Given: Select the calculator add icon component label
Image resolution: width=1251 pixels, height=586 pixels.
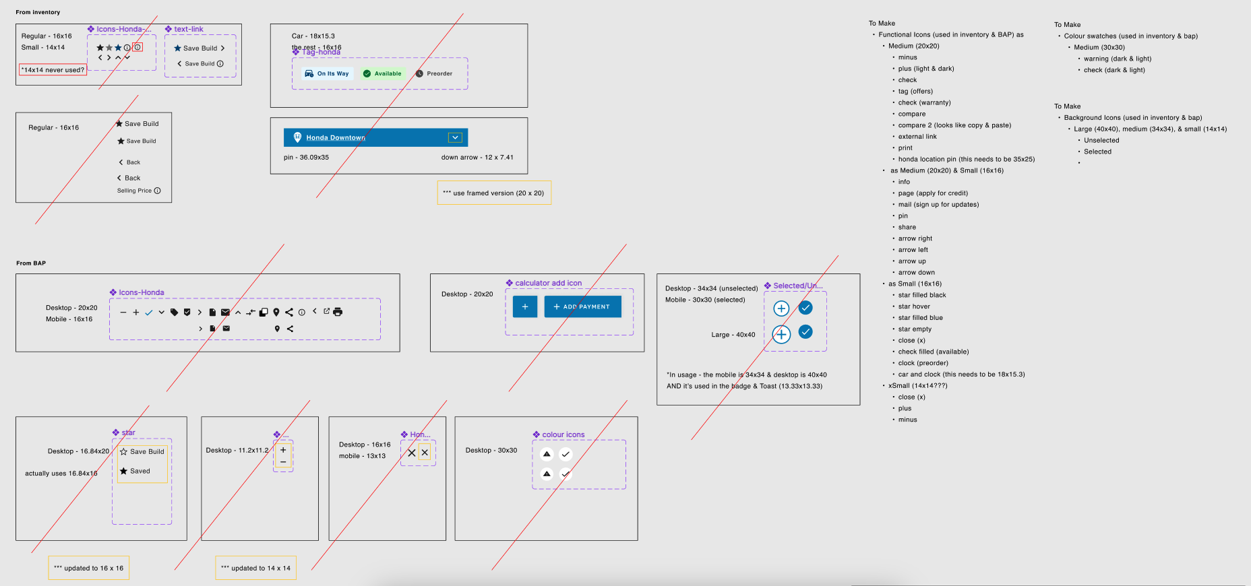Looking at the screenshot, I should tap(544, 283).
